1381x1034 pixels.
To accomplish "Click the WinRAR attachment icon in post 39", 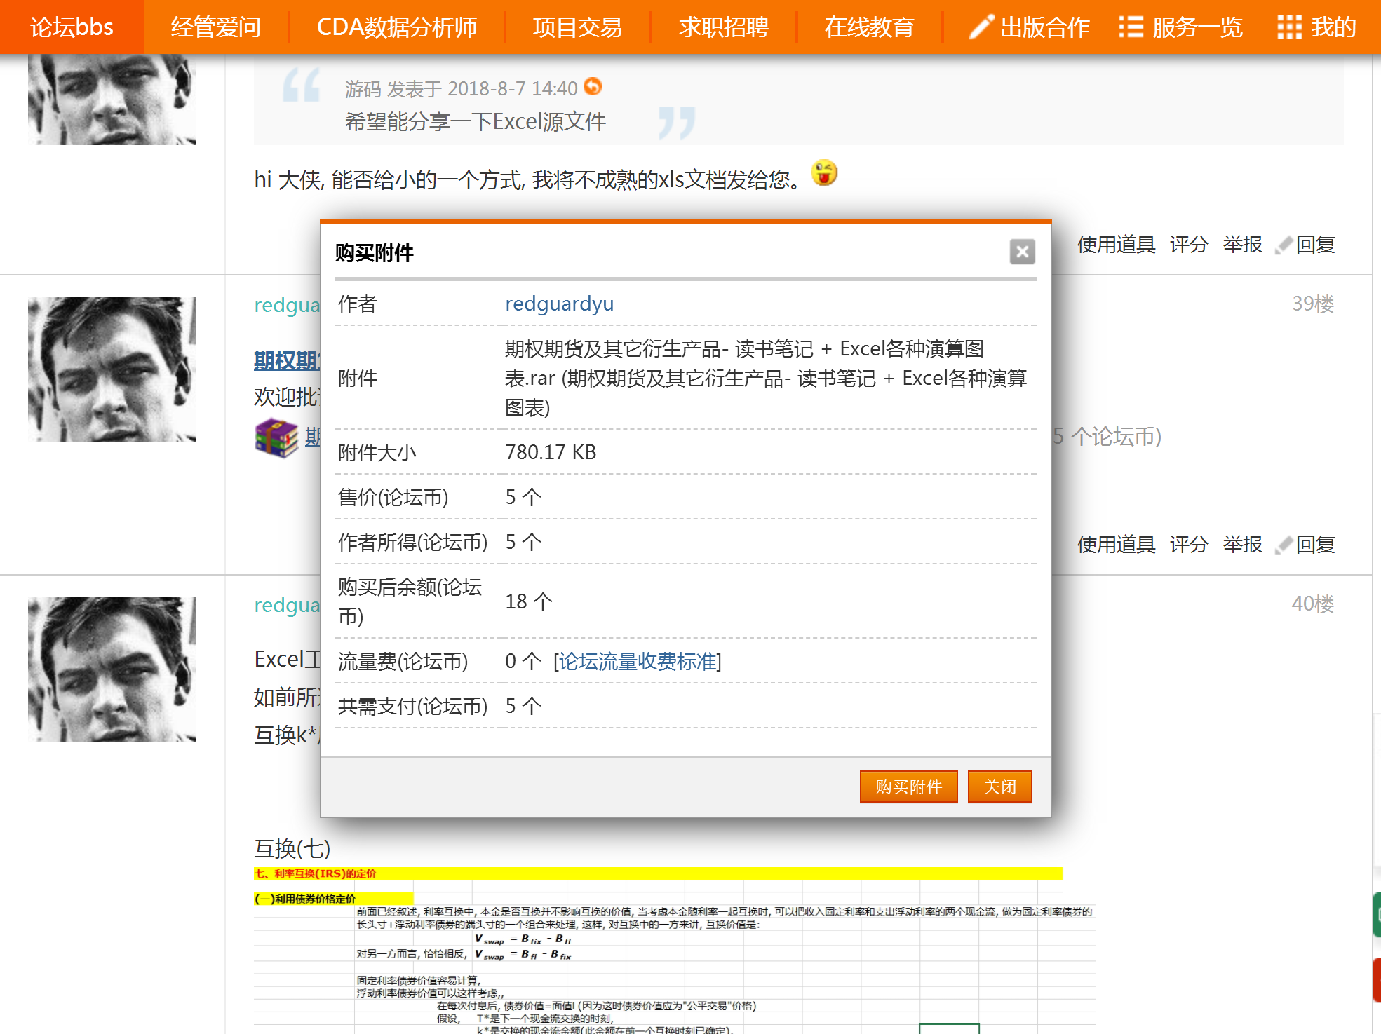I will point(276,437).
